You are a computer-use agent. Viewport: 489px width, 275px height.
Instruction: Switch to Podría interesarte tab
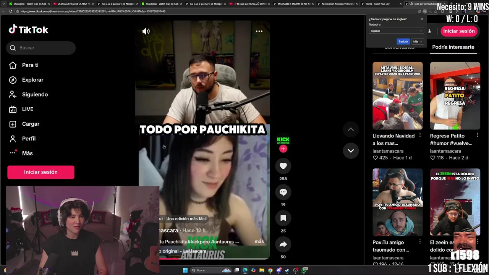tap(453, 47)
